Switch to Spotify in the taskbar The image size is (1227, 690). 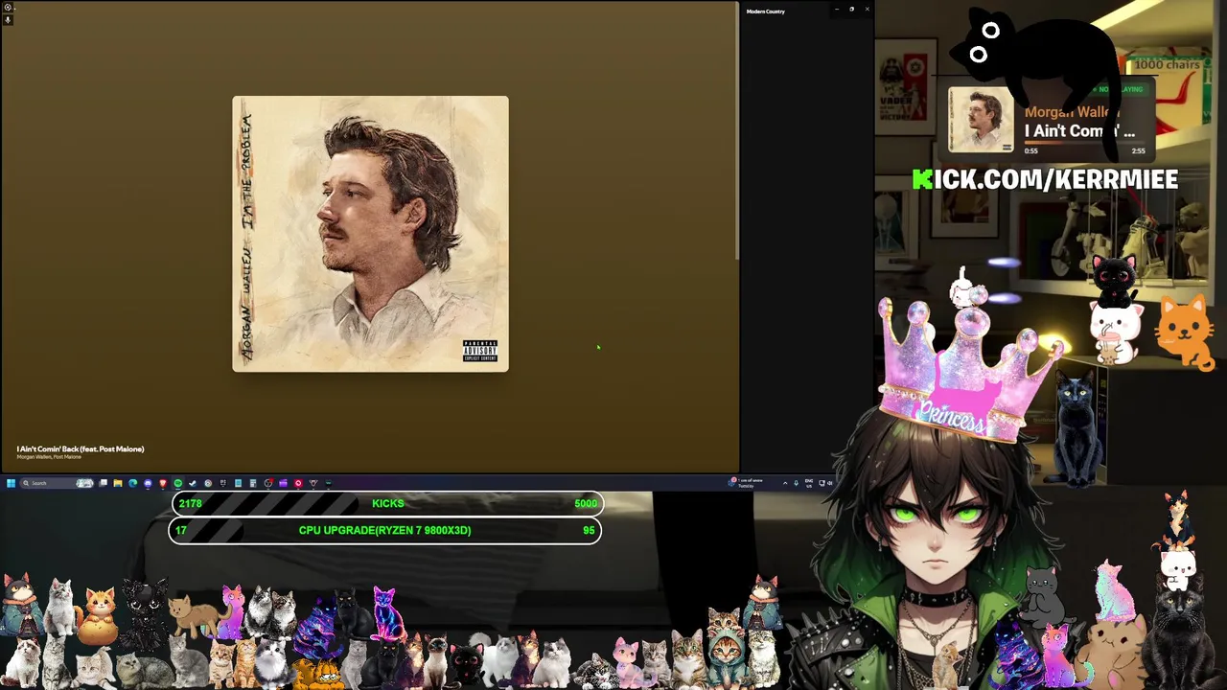click(x=177, y=483)
